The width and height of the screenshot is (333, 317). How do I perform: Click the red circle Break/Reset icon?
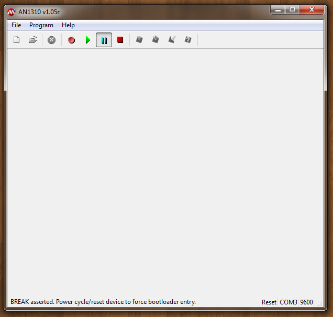pyautogui.click(x=71, y=40)
